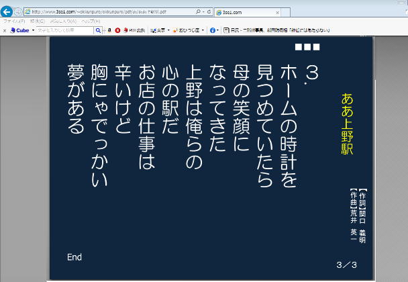This screenshot has width=408, height=282.
Task: Click the lyric line '胸にゃでっかい'
Action: pos(99,126)
